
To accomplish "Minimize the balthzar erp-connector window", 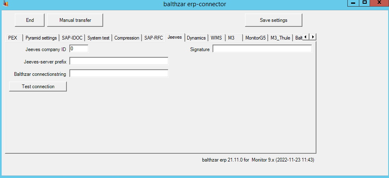I will [353, 3].
